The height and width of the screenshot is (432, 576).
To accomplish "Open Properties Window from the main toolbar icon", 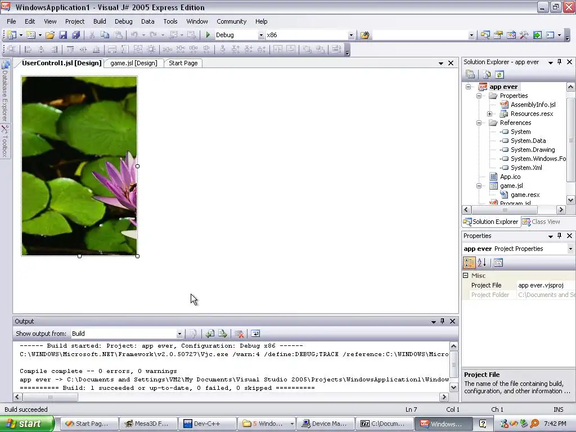I will [498, 35].
